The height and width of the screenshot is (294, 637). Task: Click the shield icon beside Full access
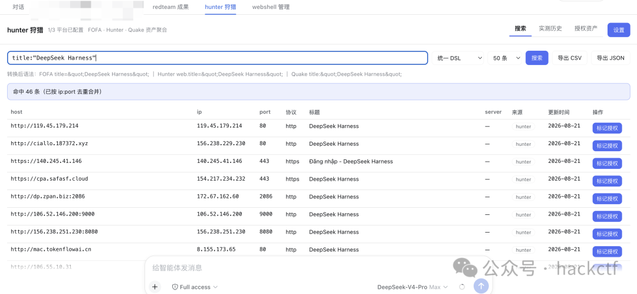pos(175,287)
